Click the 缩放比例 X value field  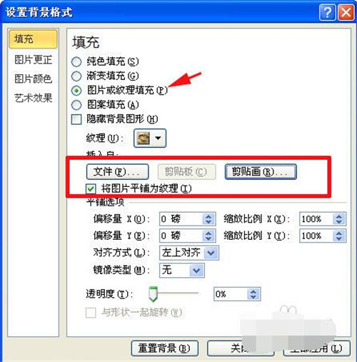pyautogui.click(x=316, y=219)
